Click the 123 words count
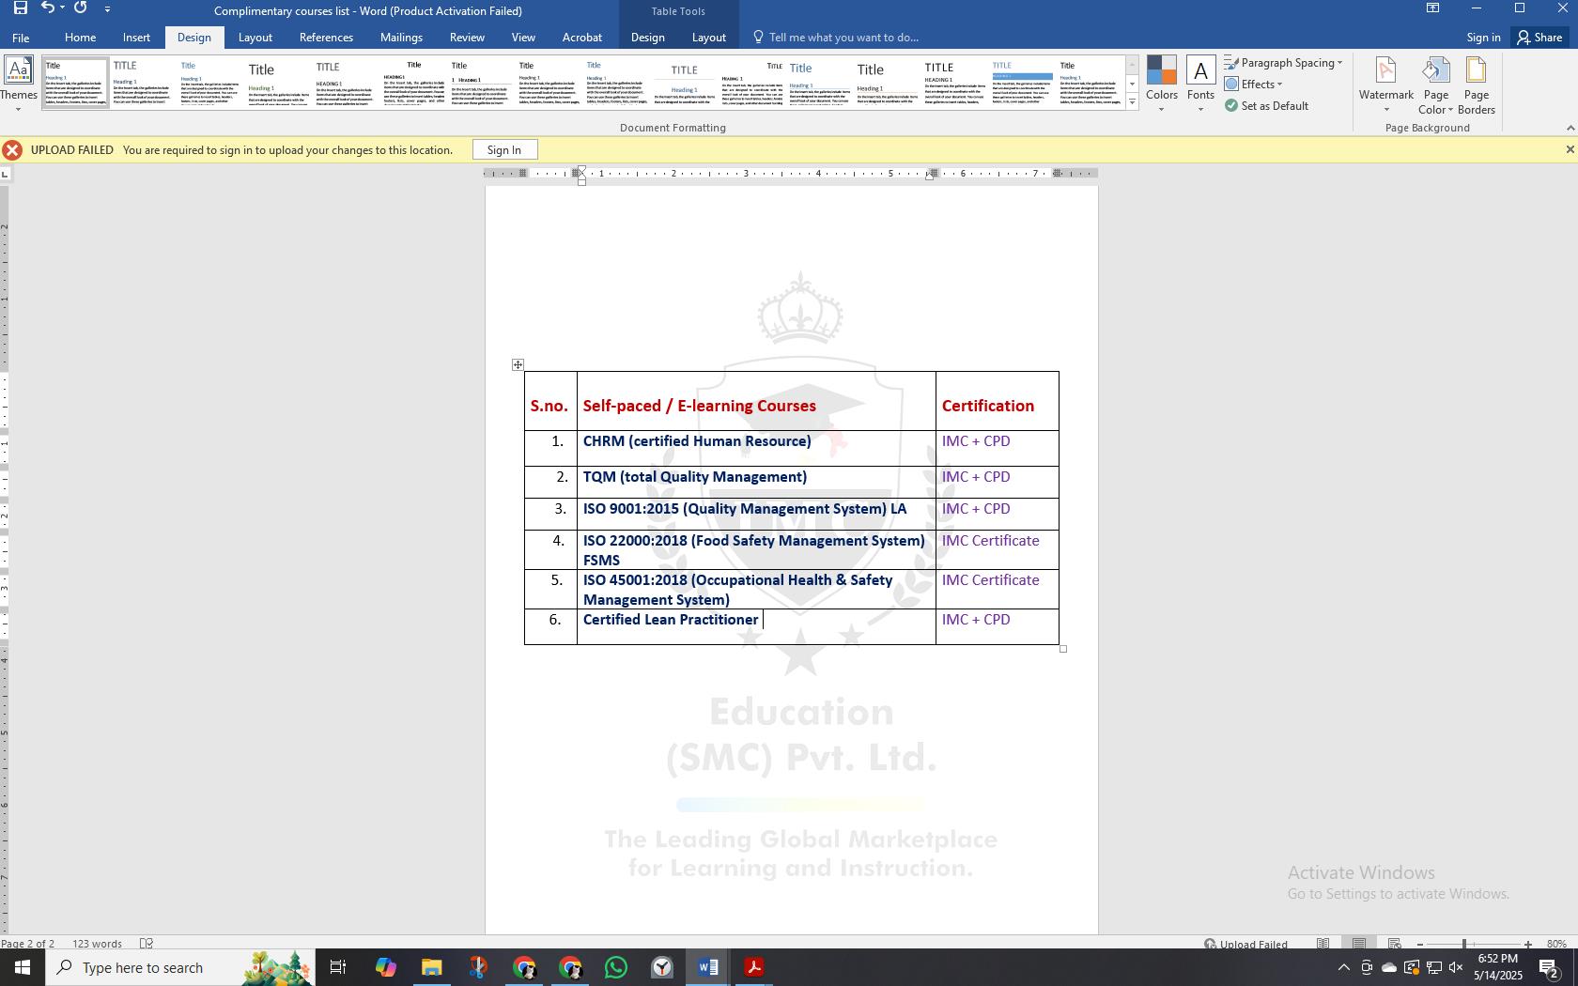1578x986 pixels. click(98, 944)
